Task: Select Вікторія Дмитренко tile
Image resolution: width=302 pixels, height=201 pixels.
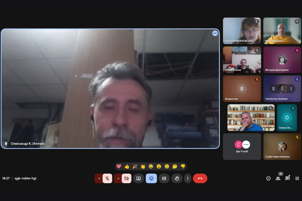Action: click(x=282, y=60)
